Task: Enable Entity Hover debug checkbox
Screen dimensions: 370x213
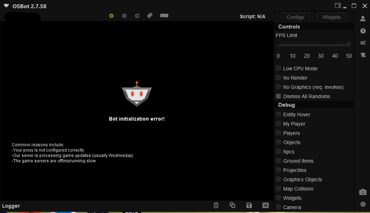Action: (279, 114)
